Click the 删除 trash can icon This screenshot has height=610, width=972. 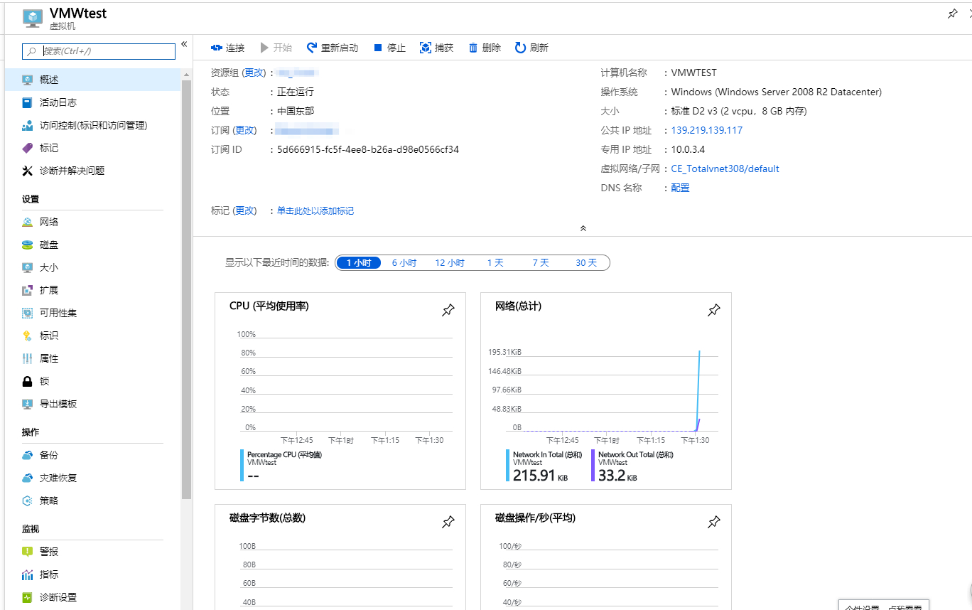[473, 48]
